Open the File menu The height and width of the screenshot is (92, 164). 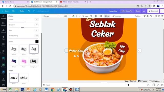(x=13, y=11)
